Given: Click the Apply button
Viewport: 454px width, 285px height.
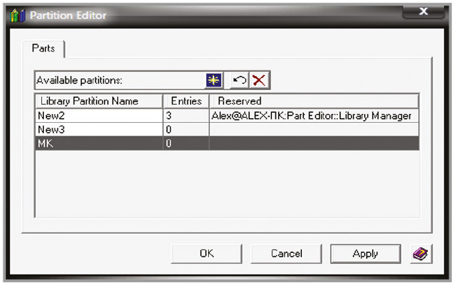Looking at the screenshot, I should click(366, 254).
